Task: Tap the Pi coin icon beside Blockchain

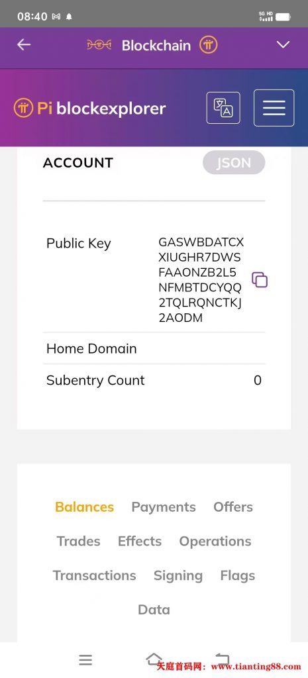Action: click(208, 45)
